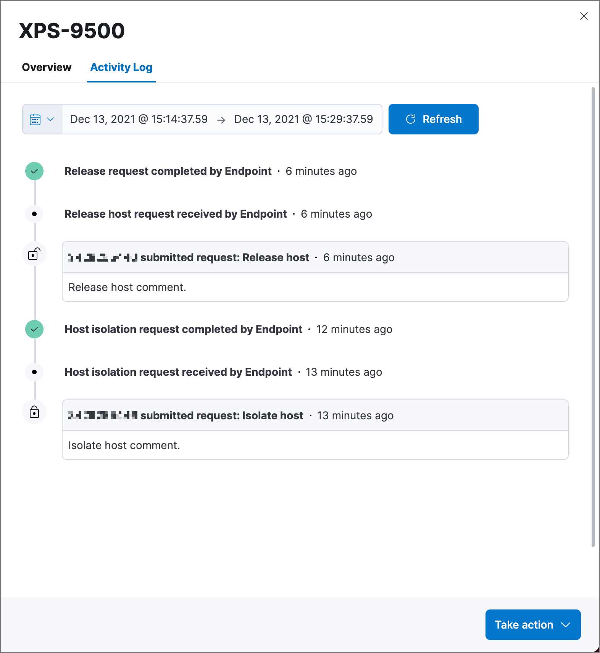Open the calendar date picker
This screenshot has height=653, width=600.
coord(35,119)
